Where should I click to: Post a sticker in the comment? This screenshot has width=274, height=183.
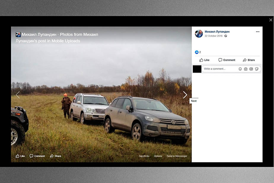click(x=257, y=69)
